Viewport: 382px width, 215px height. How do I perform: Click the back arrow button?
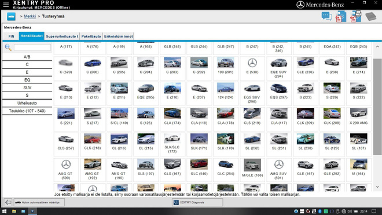[x=8, y=202]
